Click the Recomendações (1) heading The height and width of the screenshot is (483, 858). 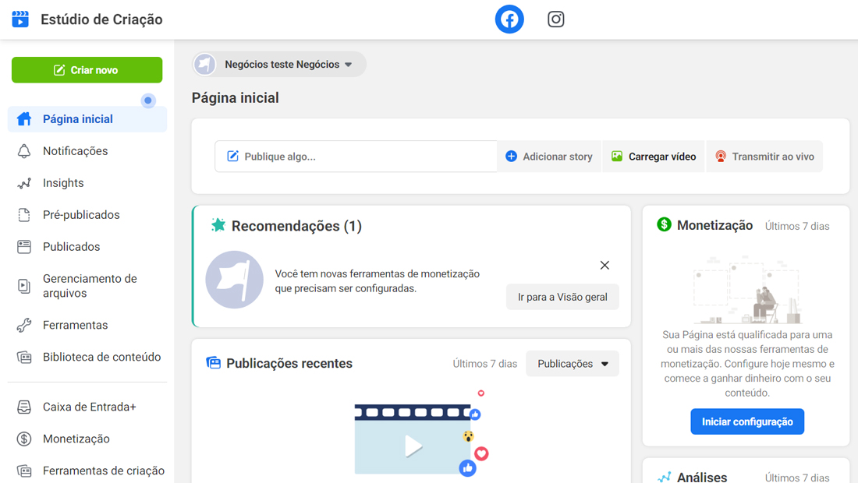pos(296,226)
